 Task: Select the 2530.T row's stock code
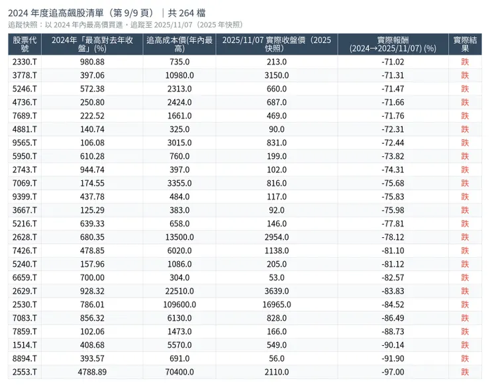pyautogui.click(x=25, y=305)
